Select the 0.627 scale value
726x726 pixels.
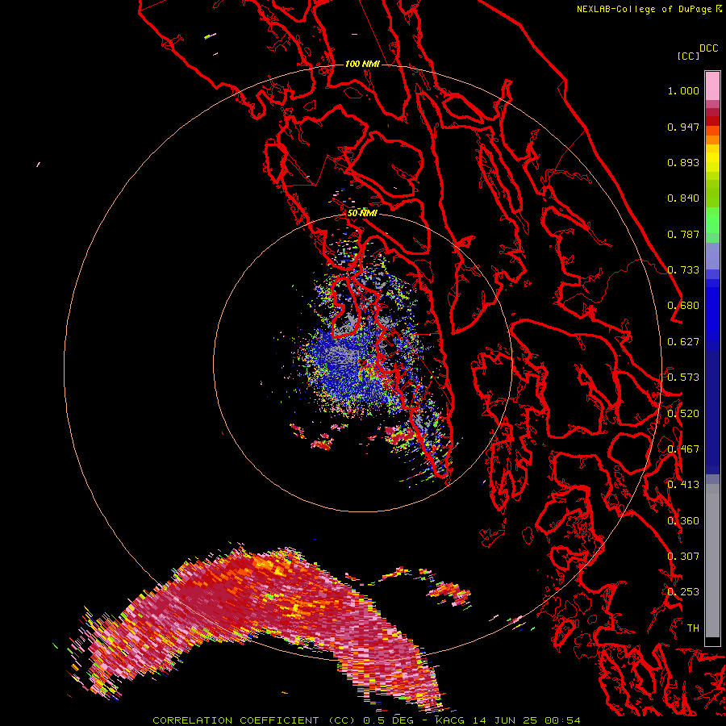coord(683,342)
